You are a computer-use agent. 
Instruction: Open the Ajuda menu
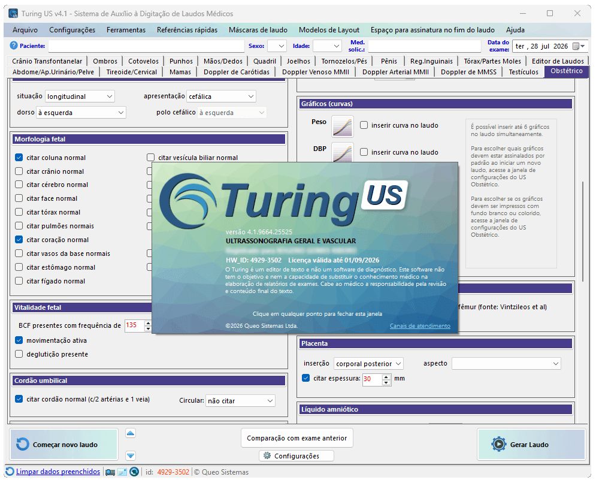tap(515, 30)
